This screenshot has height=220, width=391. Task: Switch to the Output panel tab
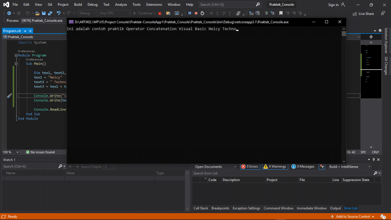click(x=335, y=208)
